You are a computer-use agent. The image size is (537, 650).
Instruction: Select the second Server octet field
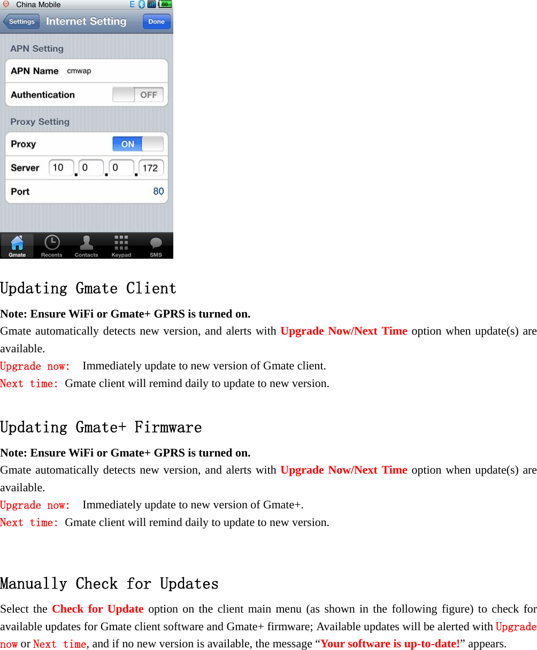[91, 168]
